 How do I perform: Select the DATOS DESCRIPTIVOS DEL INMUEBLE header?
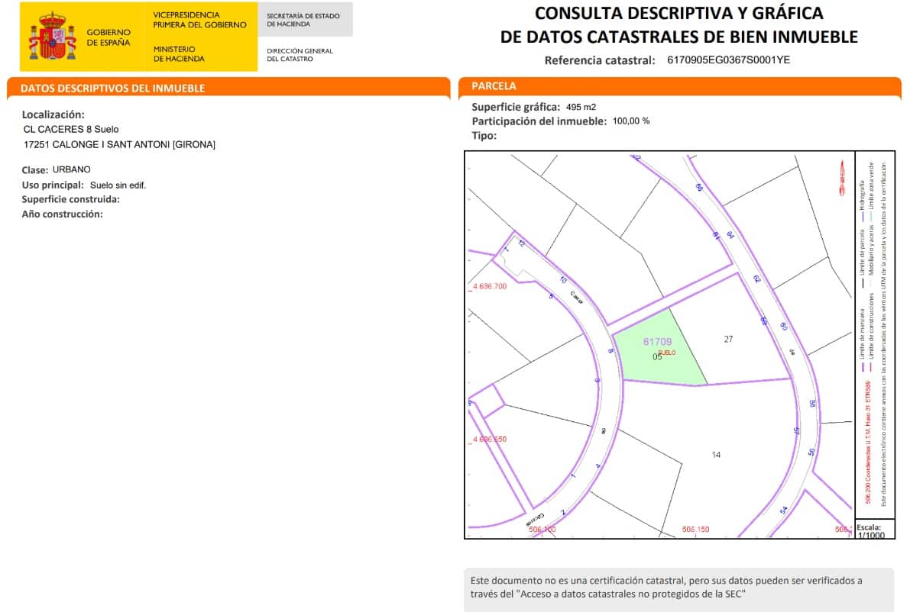112,89
